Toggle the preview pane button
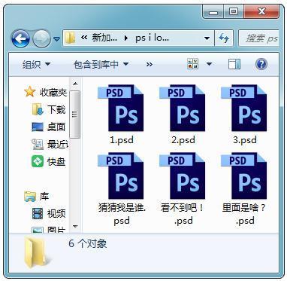Image resolution: width=287 pixels, height=281 pixels. [234, 64]
